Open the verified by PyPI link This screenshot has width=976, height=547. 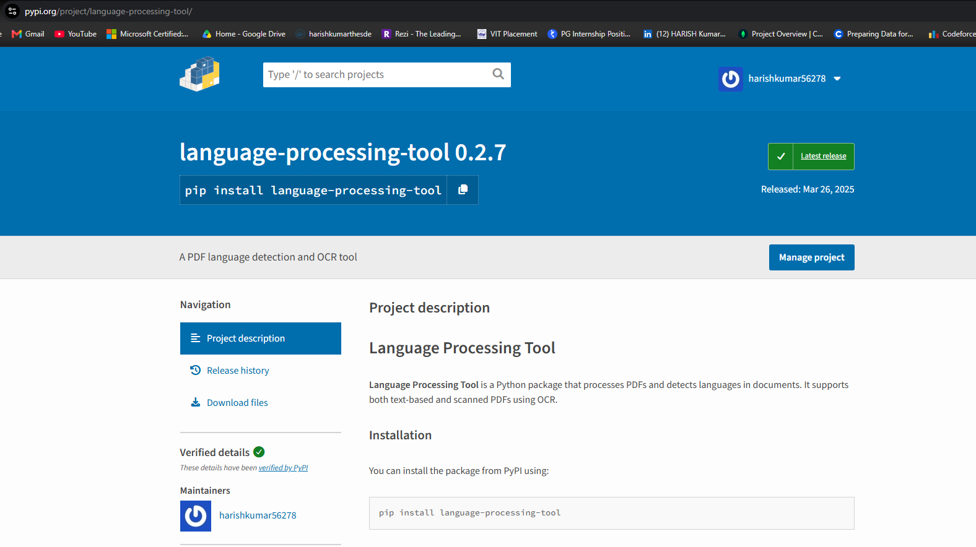point(283,468)
